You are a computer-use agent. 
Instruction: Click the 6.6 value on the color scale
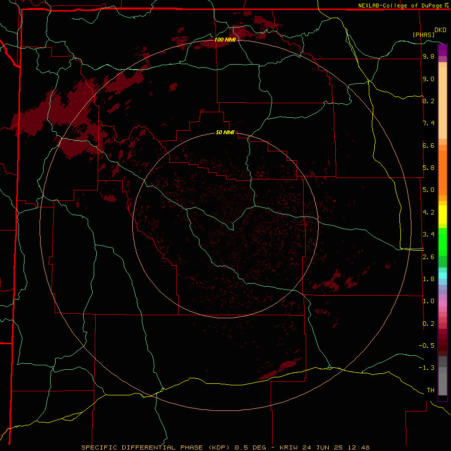point(428,145)
